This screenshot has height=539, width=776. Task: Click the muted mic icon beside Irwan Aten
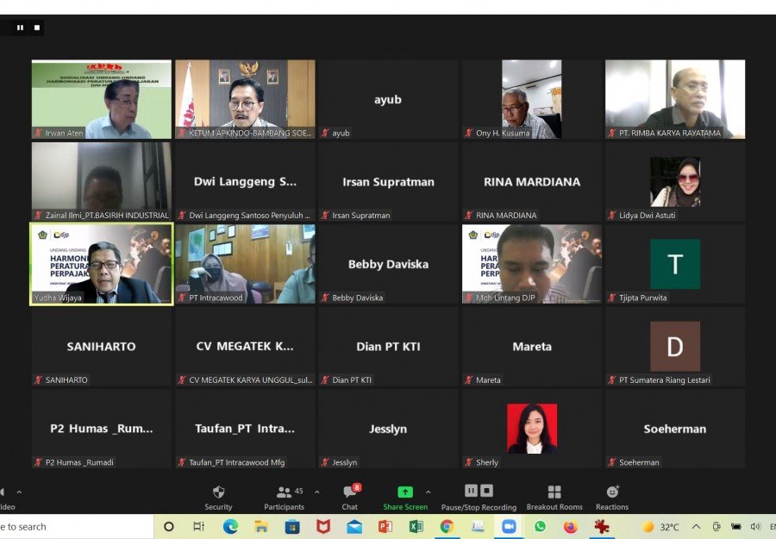coord(38,133)
